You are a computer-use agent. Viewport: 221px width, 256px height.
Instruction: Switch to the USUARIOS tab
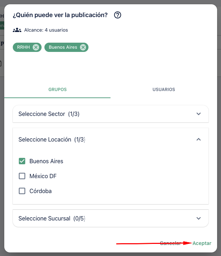pyautogui.click(x=164, y=90)
